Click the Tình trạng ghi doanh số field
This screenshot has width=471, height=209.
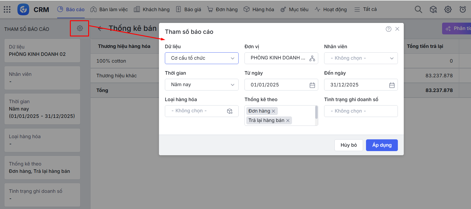tap(361, 111)
